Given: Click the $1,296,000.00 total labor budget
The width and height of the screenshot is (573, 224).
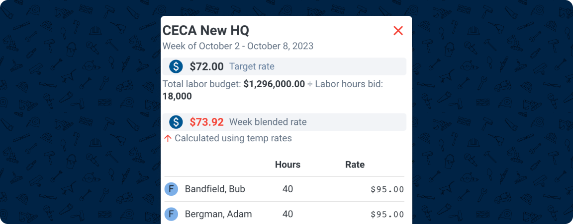Looking at the screenshot, I should click(274, 84).
